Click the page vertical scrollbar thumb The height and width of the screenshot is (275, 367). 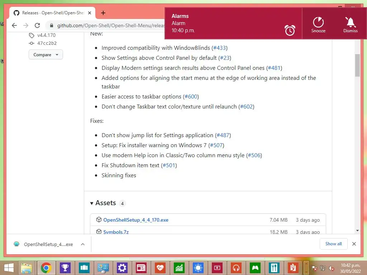[x=357, y=66]
